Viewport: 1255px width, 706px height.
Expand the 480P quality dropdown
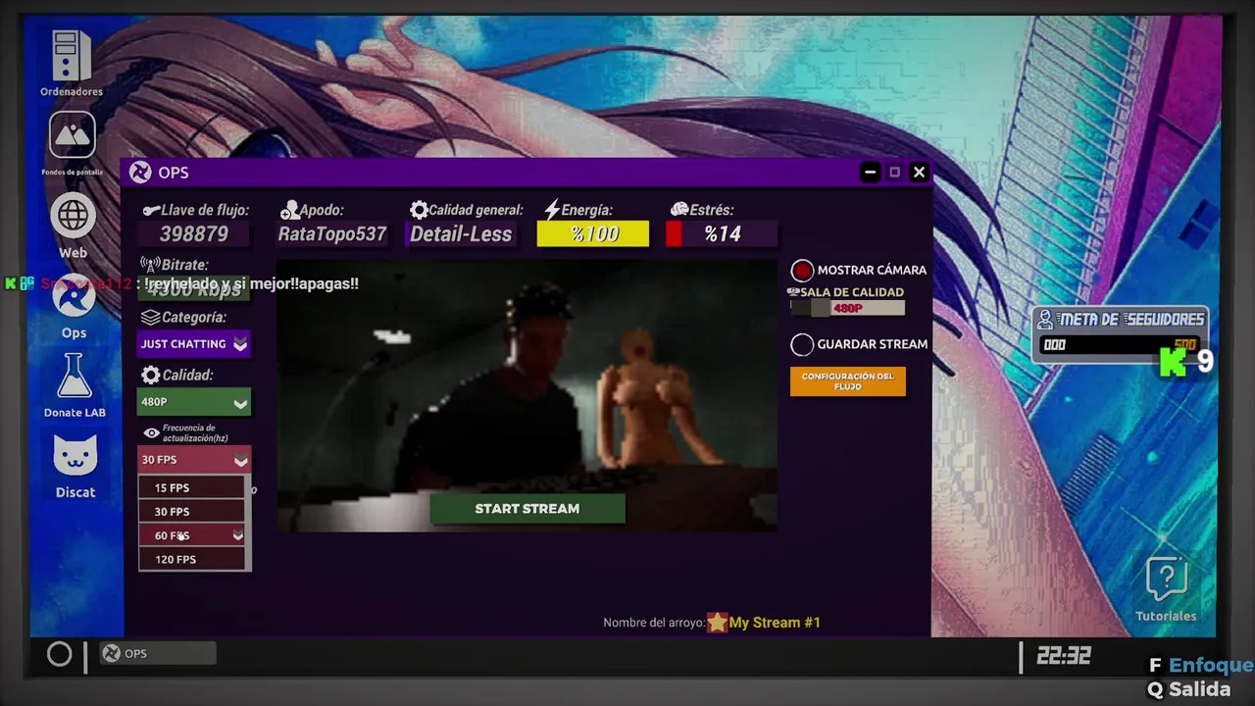pos(193,402)
